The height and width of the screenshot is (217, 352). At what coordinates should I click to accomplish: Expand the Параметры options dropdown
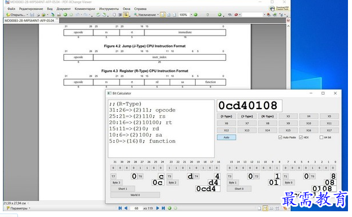(x=29, y=208)
